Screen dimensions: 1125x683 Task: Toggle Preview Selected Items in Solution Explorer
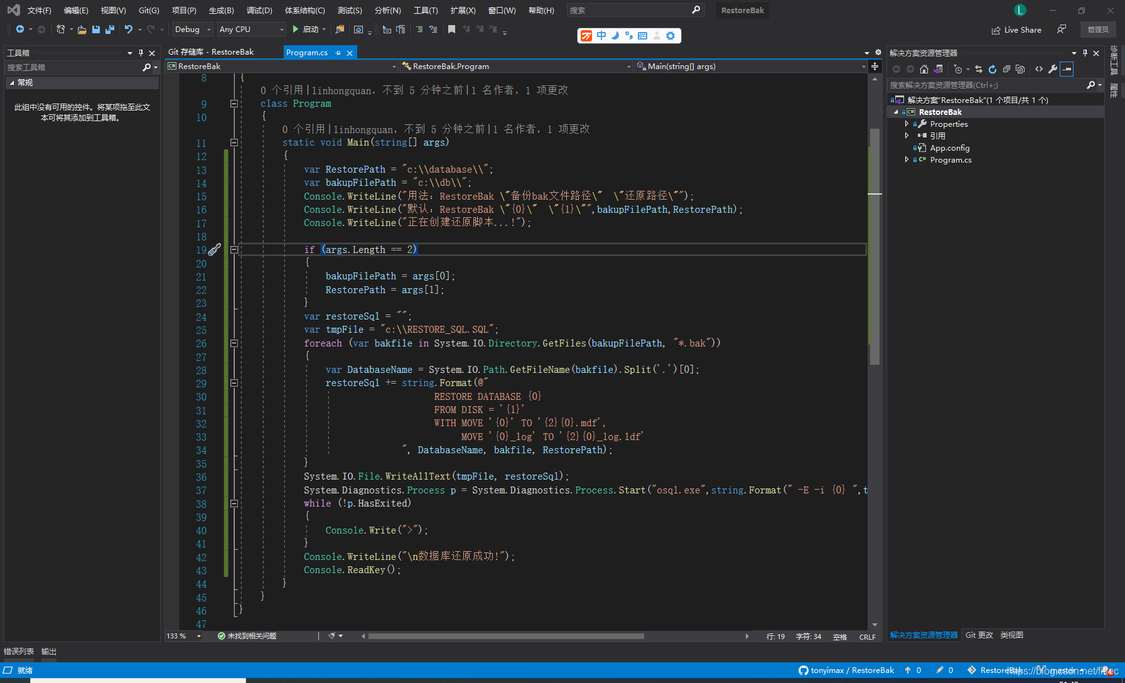coord(1067,69)
